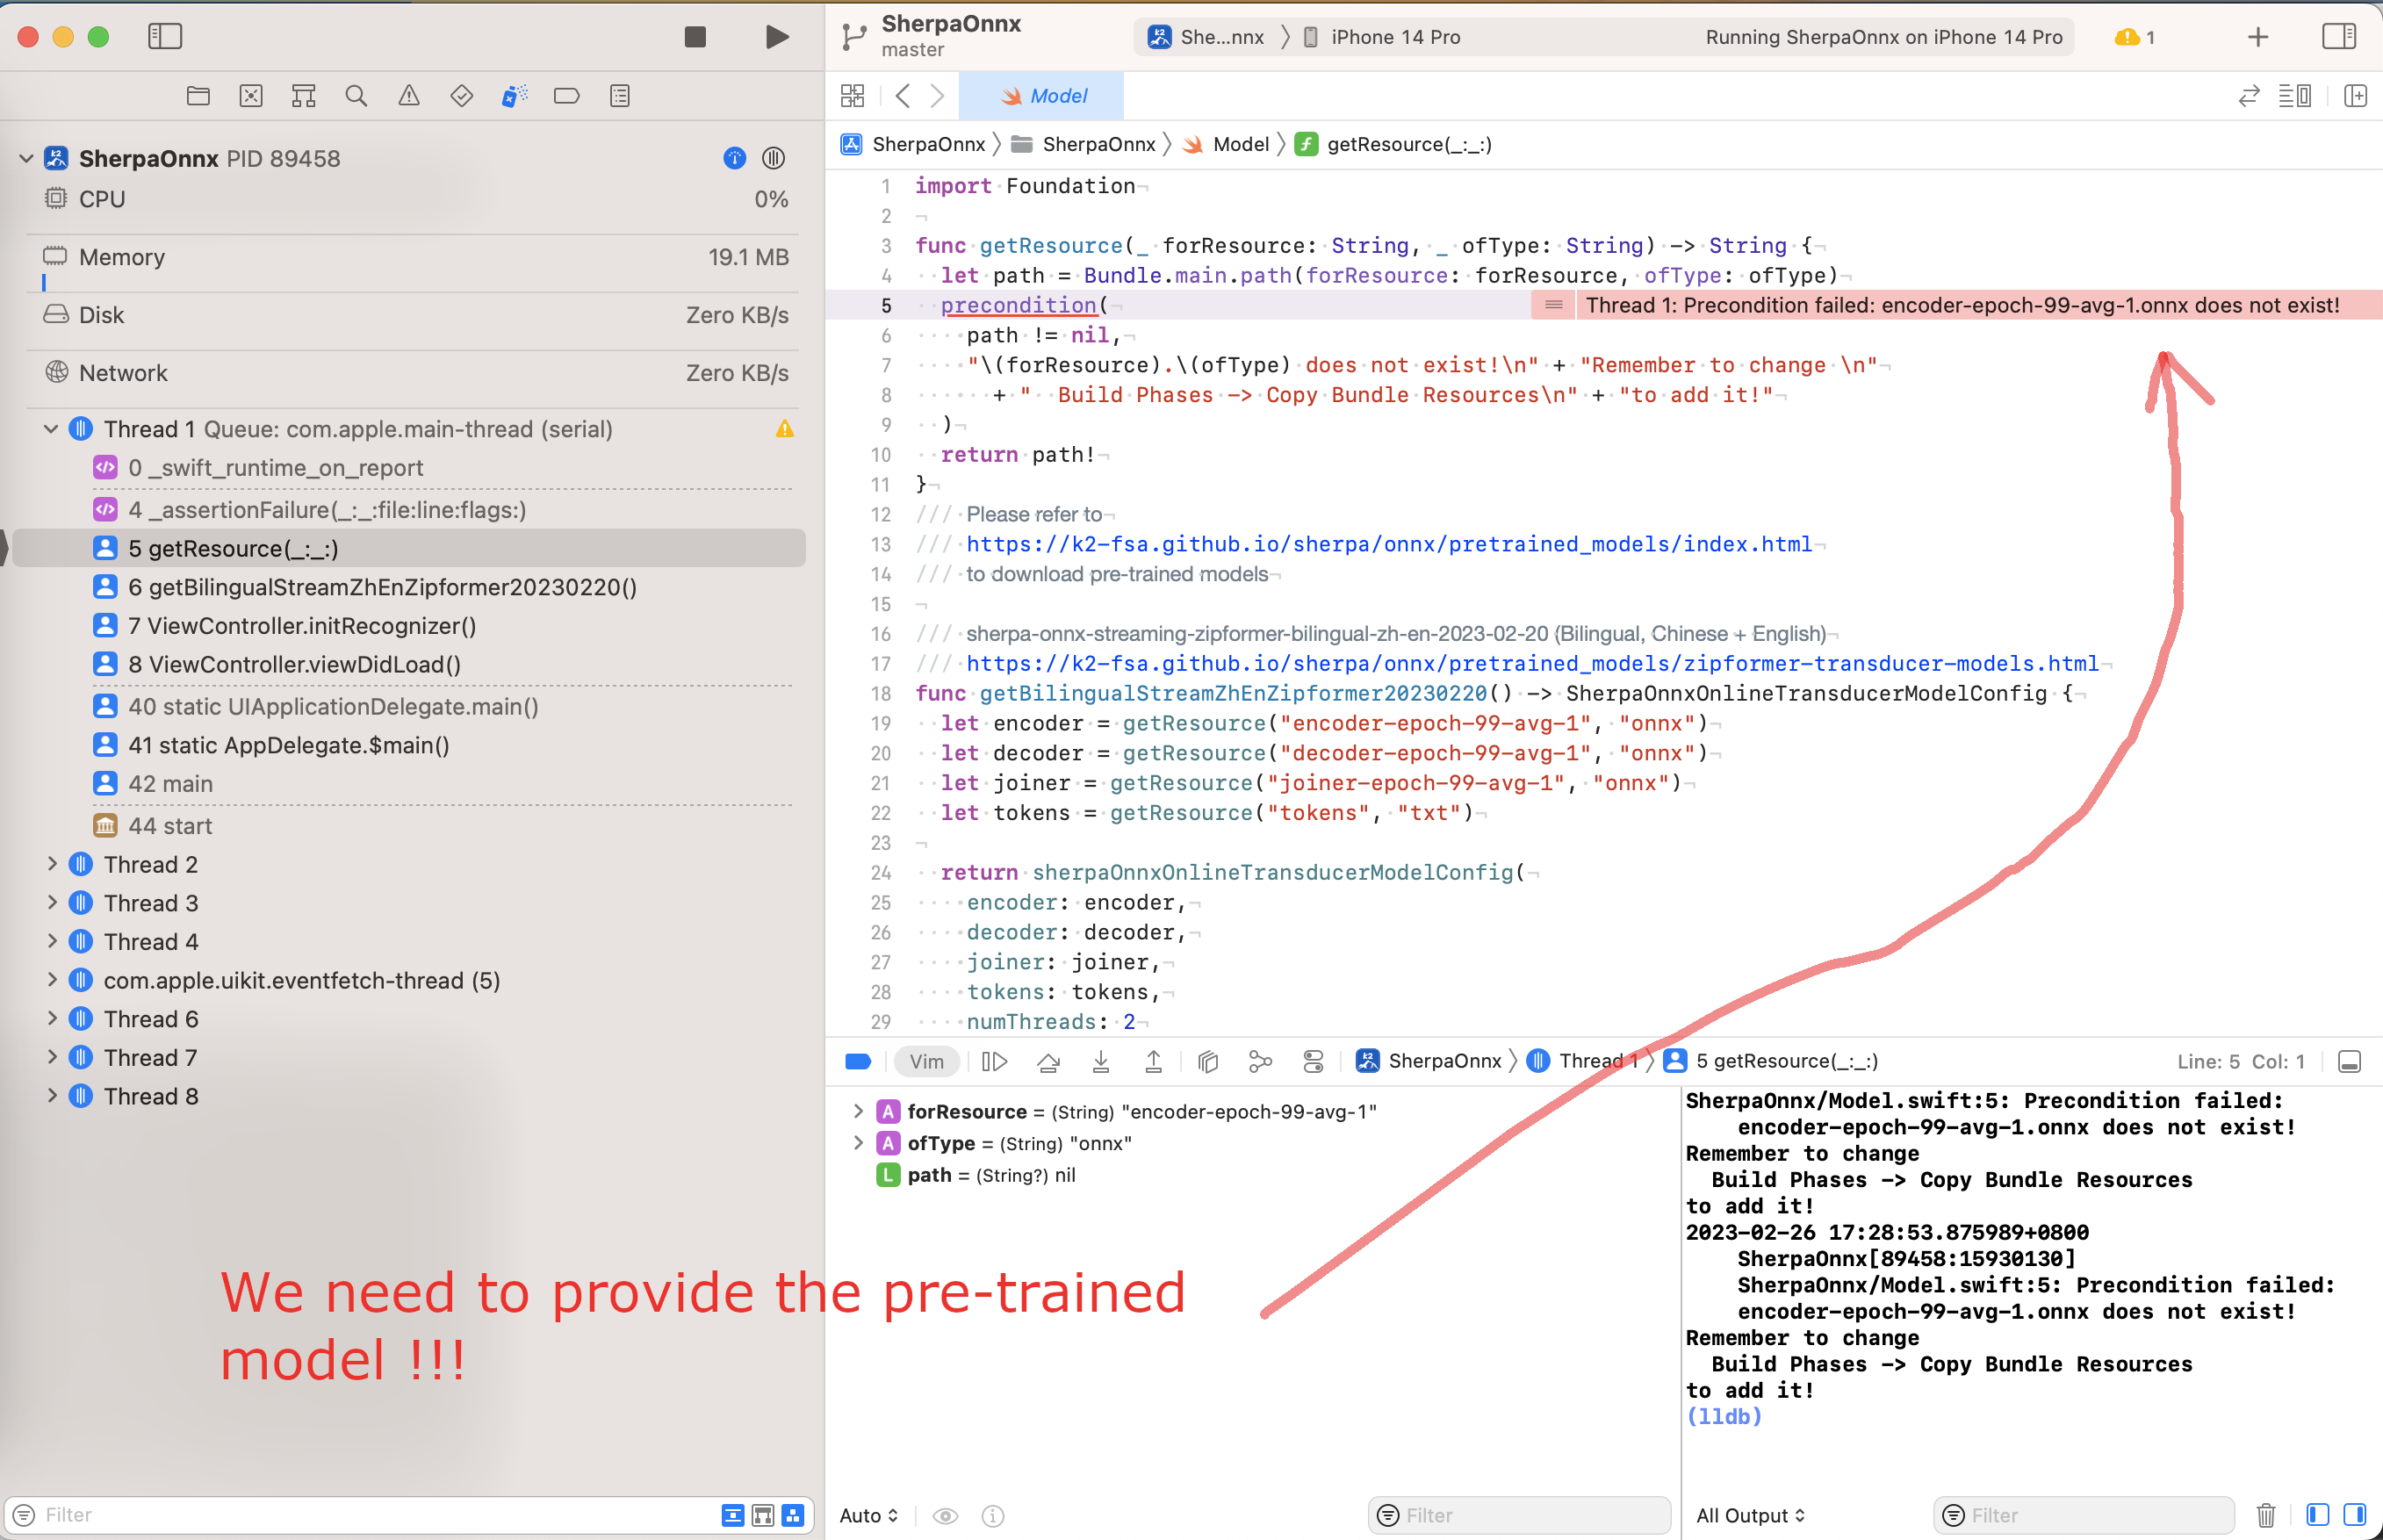Click the yellow warning count indicator
Viewport: 2383px width, 1540px height.
tap(2134, 37)
